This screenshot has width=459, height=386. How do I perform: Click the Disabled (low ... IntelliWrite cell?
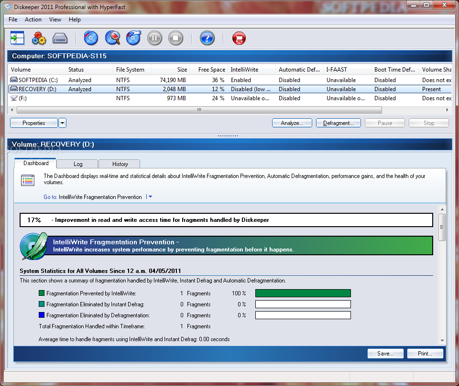pyautogui.click(x=251, y=89)
